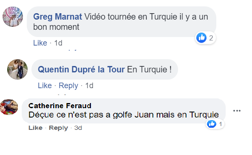The width and height of the screenshot is (252, 155).
Task: Like Catherine Feraud's comment
Action: click(x=35, y=128)
